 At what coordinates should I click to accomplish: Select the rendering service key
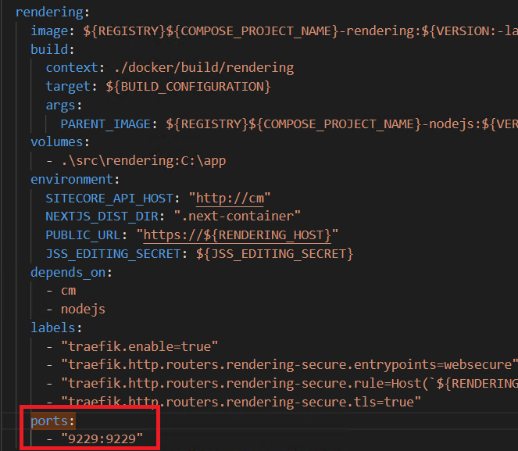tap(49, 13)
